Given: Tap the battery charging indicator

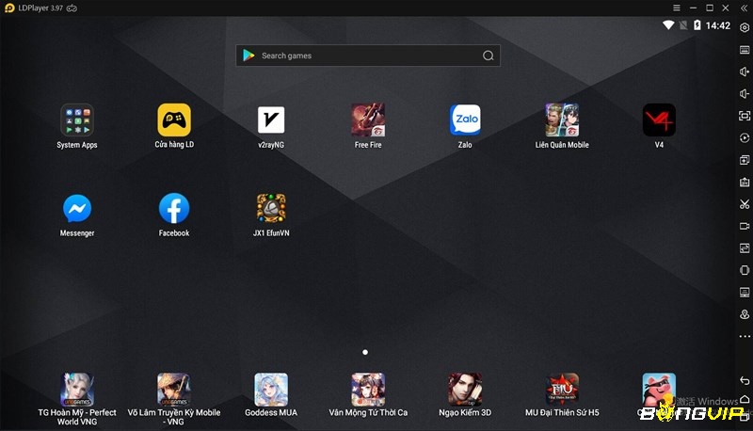Looking at the screenshot, I should coord(697,25).
